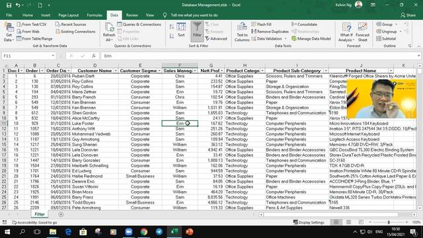
Task: Switch to the Insert tab
Action: [46, 15]
